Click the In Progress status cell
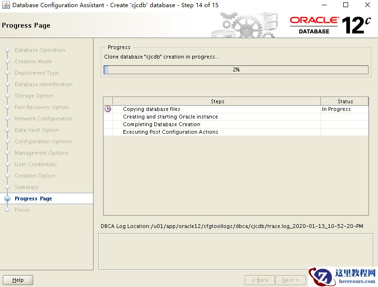The image size is (378, 287). pos(344,109)
